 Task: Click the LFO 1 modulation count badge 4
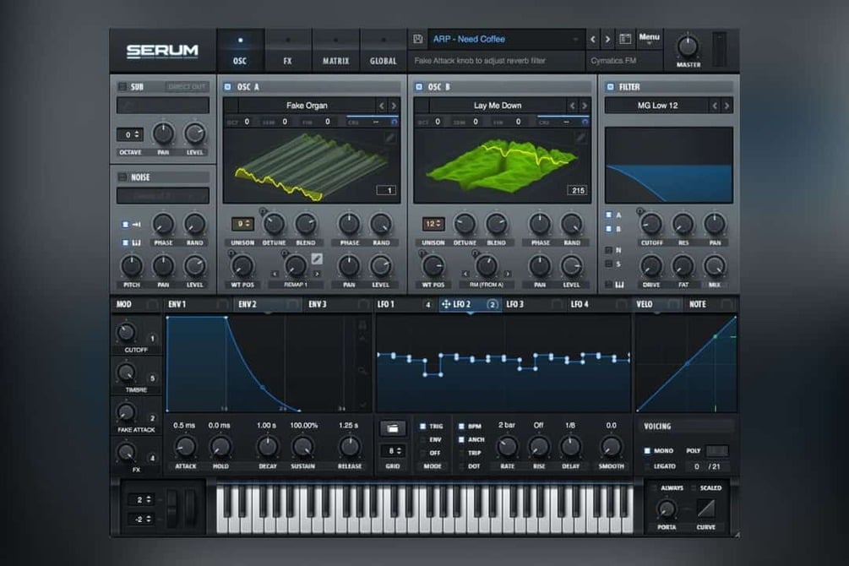pyautogui.click(x=427, y=305)
